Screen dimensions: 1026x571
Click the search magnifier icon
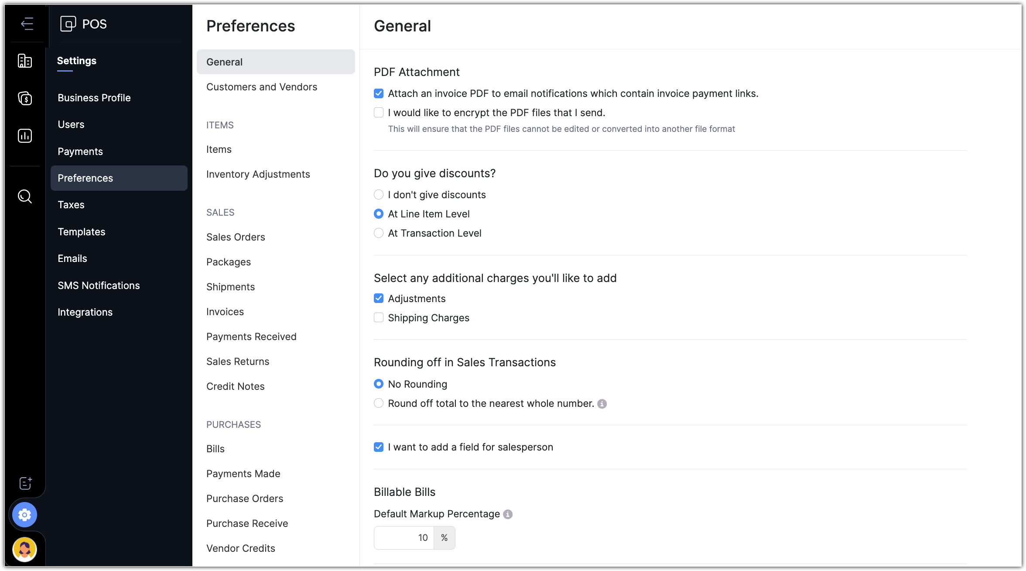(25, 196)
